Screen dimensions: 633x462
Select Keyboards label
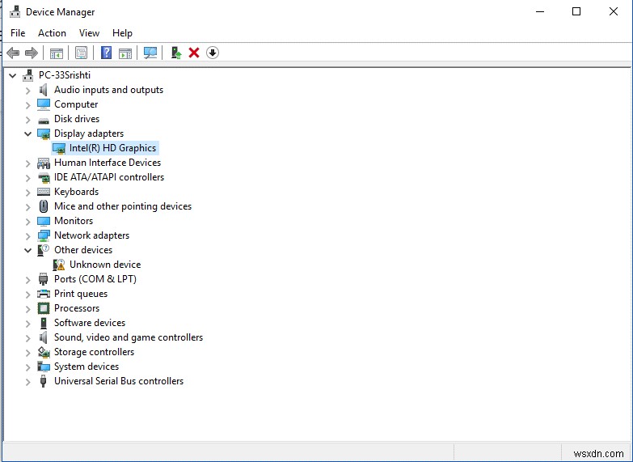(76, 192)
